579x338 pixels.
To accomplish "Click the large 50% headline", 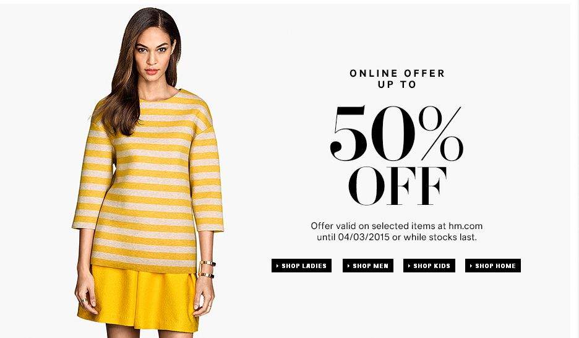I will click(x=397, y=133).
